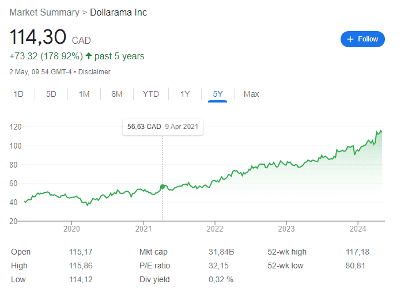
Task: Click the Div yield label
Action: tap(154, 279)
